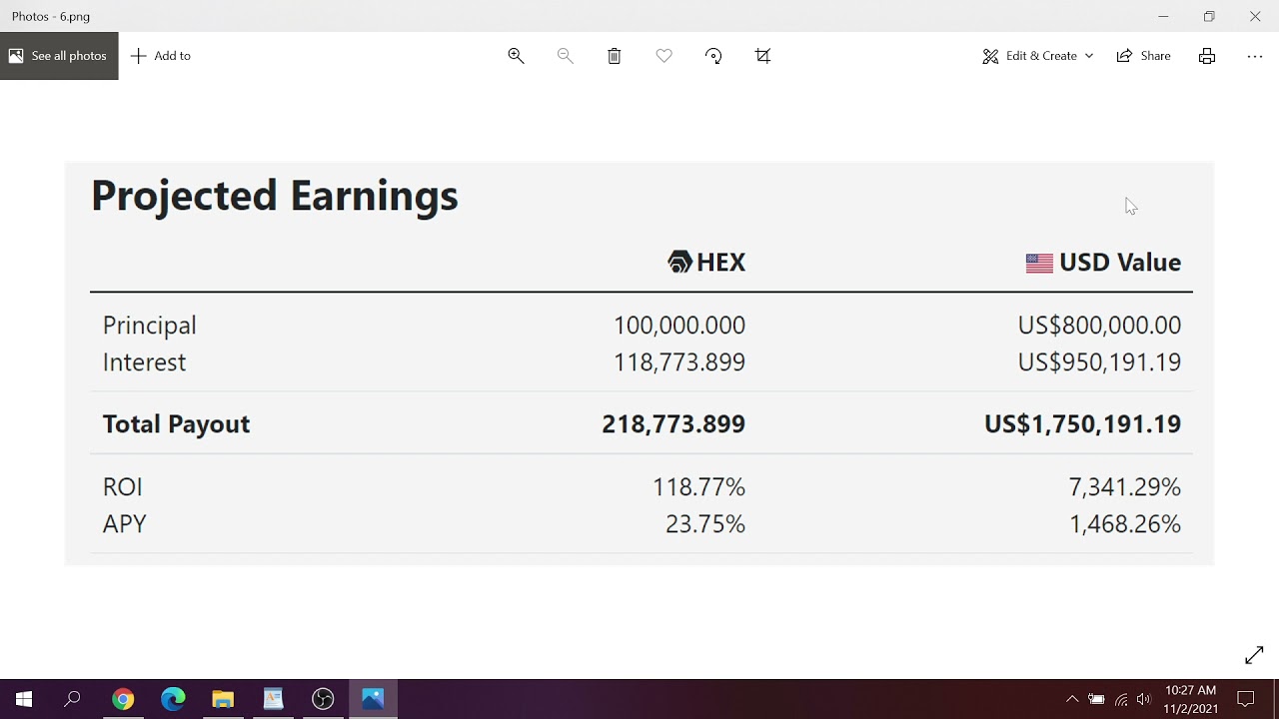Click the value 218,773.899
Image resolution: width=1279 pixels, height=719 pixels.
673,424
